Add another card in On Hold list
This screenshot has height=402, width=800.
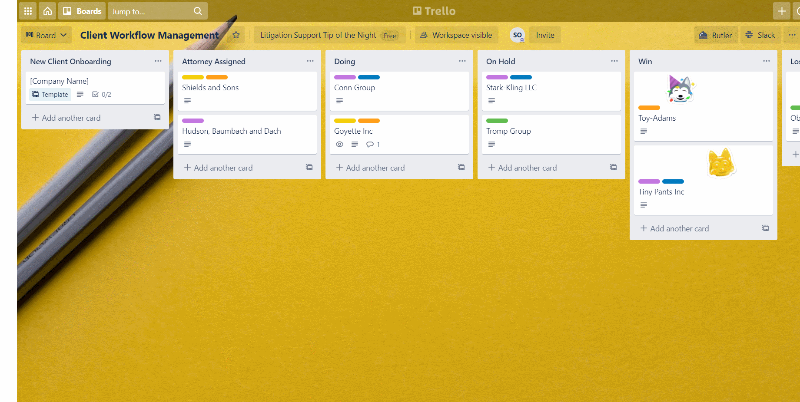pyautogui.click(x=523, y=168)
